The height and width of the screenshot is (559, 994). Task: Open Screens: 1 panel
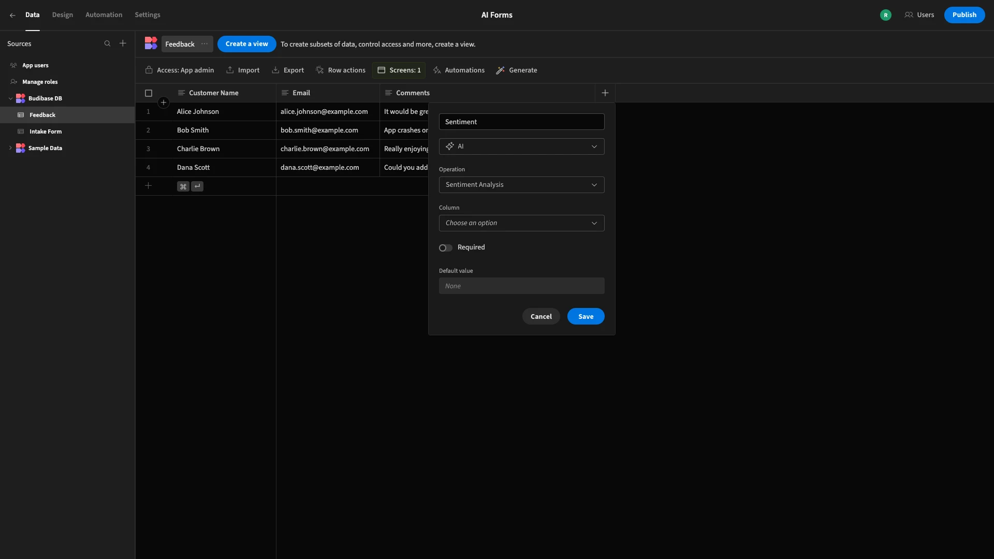399,70
